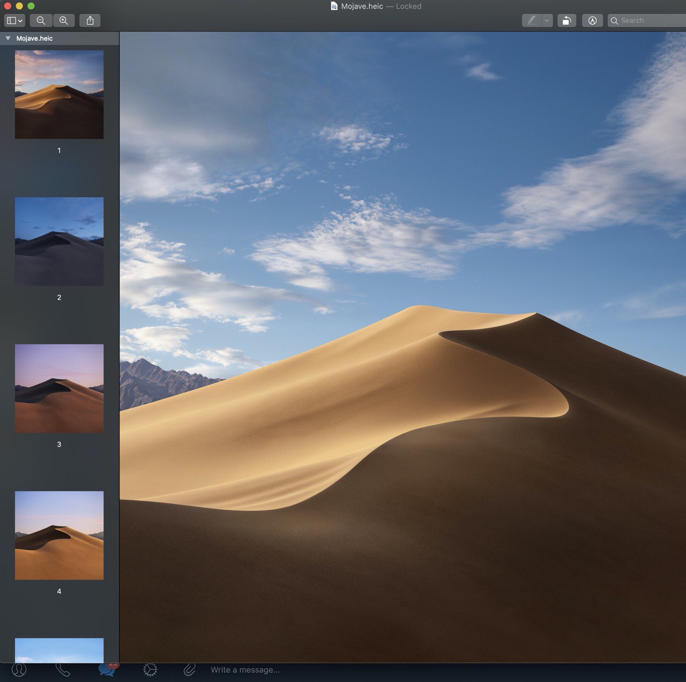Select the Highlight pen tool
686x682 pixels.
532,20
